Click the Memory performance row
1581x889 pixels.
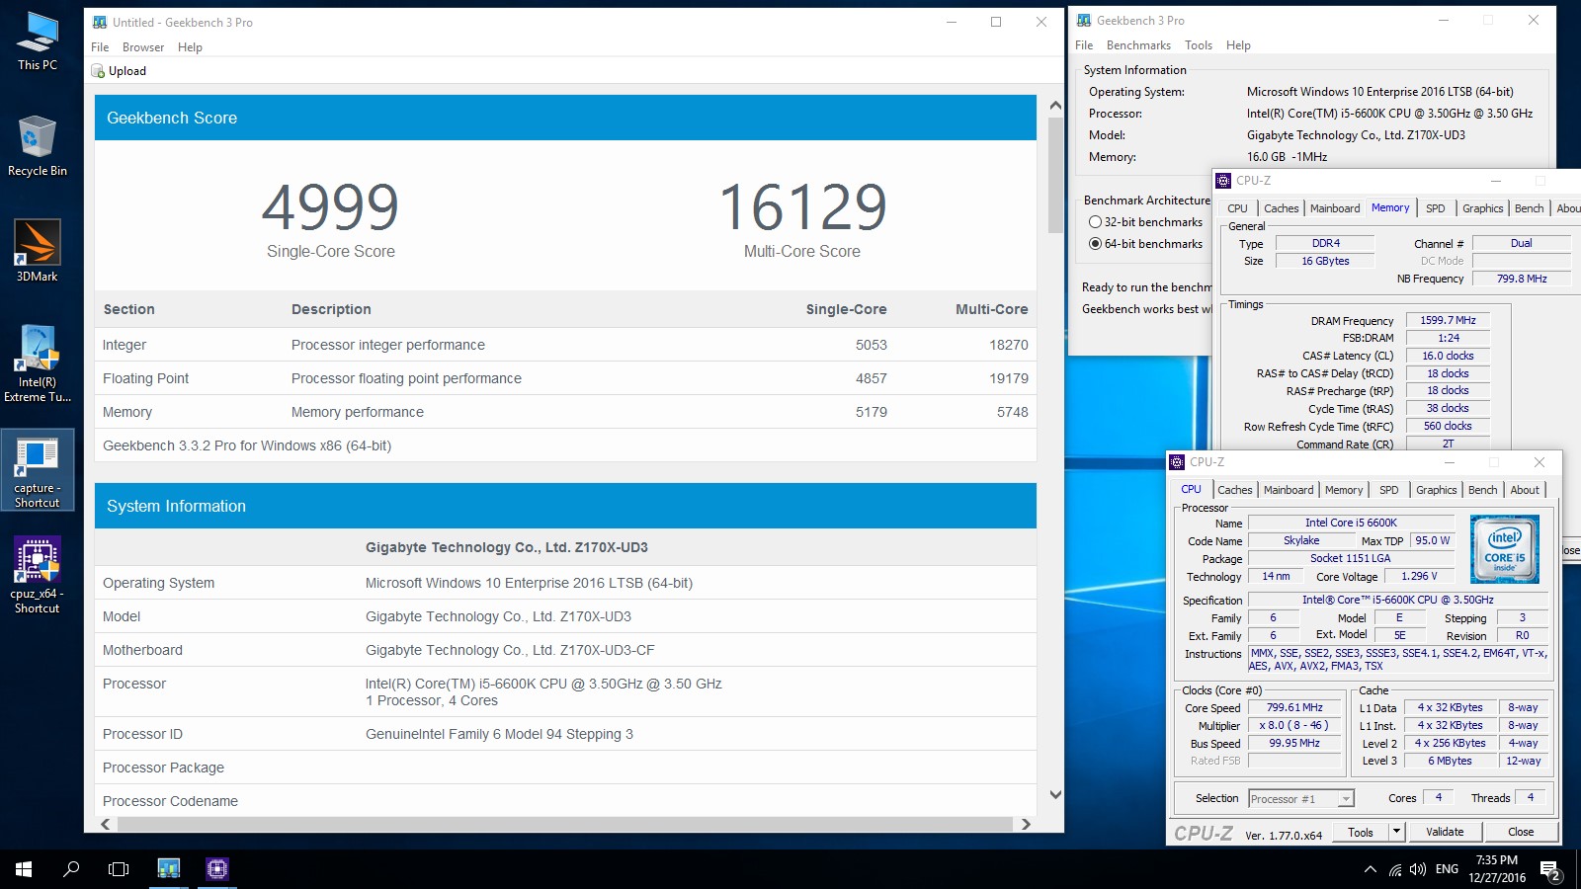pos(565,412)
